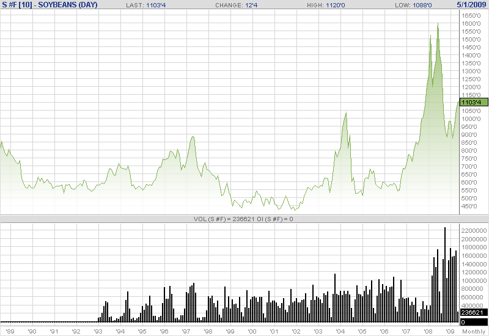Viewport: 489px width, 336px height.
Task: Click the 900'0 price axis label
Action: [469, 134]
